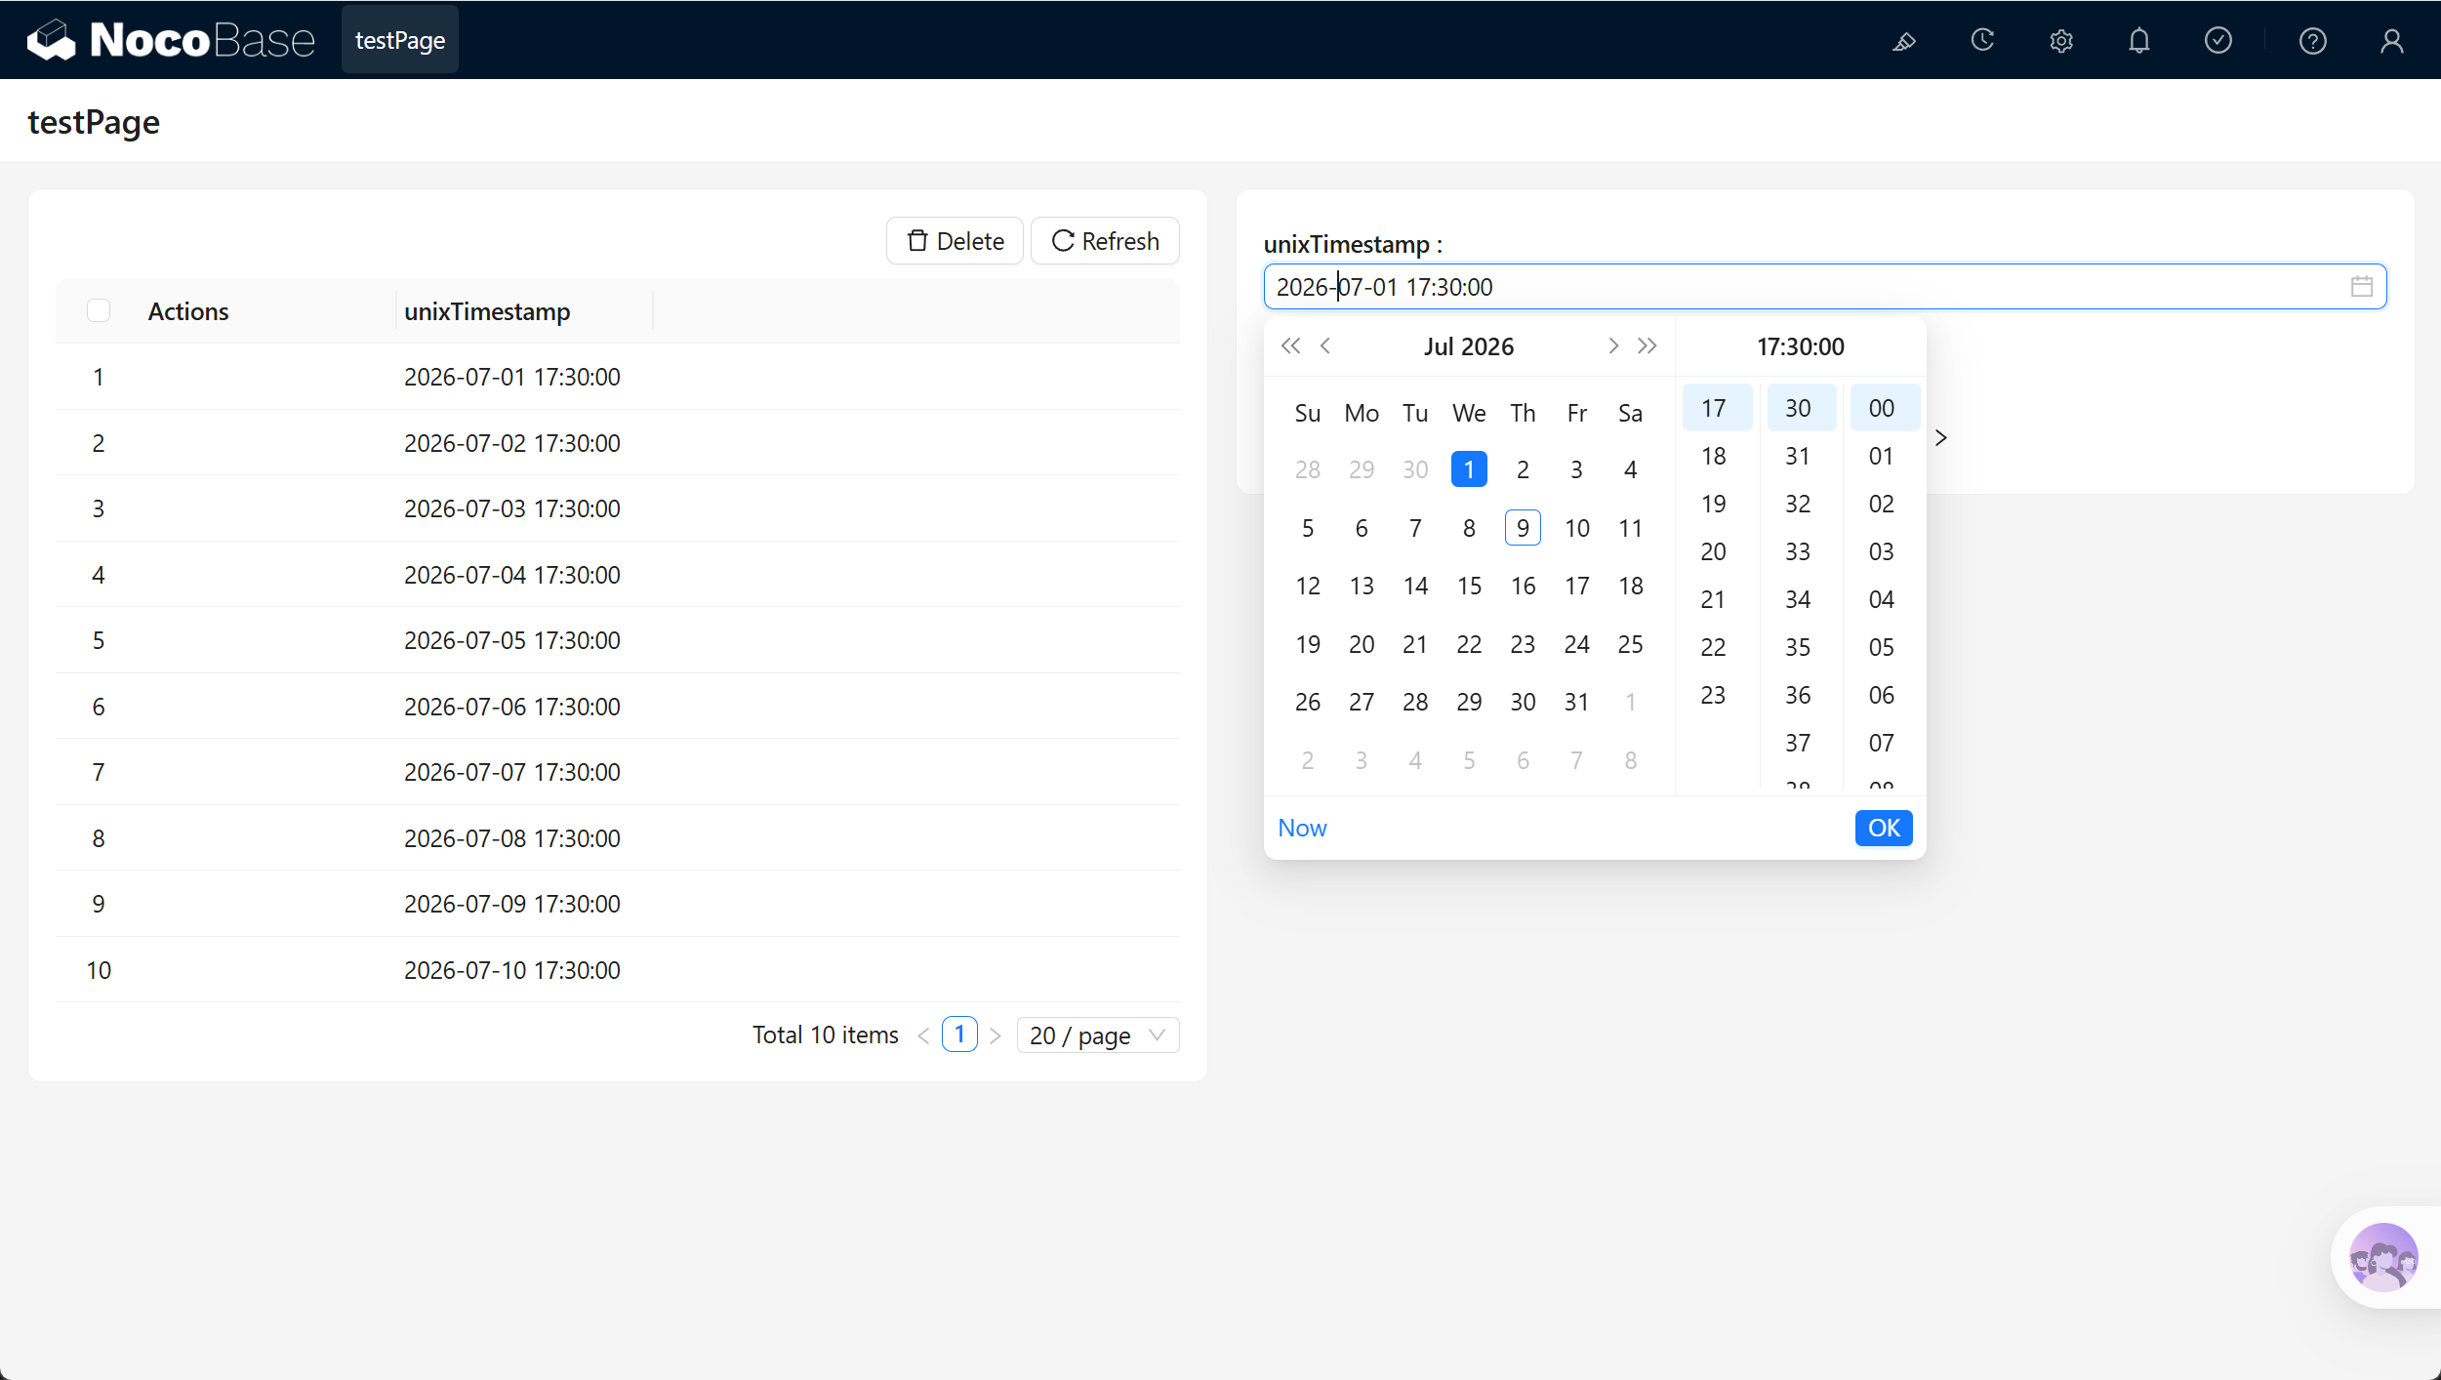Jump to previous year in calendar
2441x1380 pixels.
coord(1290,345)
